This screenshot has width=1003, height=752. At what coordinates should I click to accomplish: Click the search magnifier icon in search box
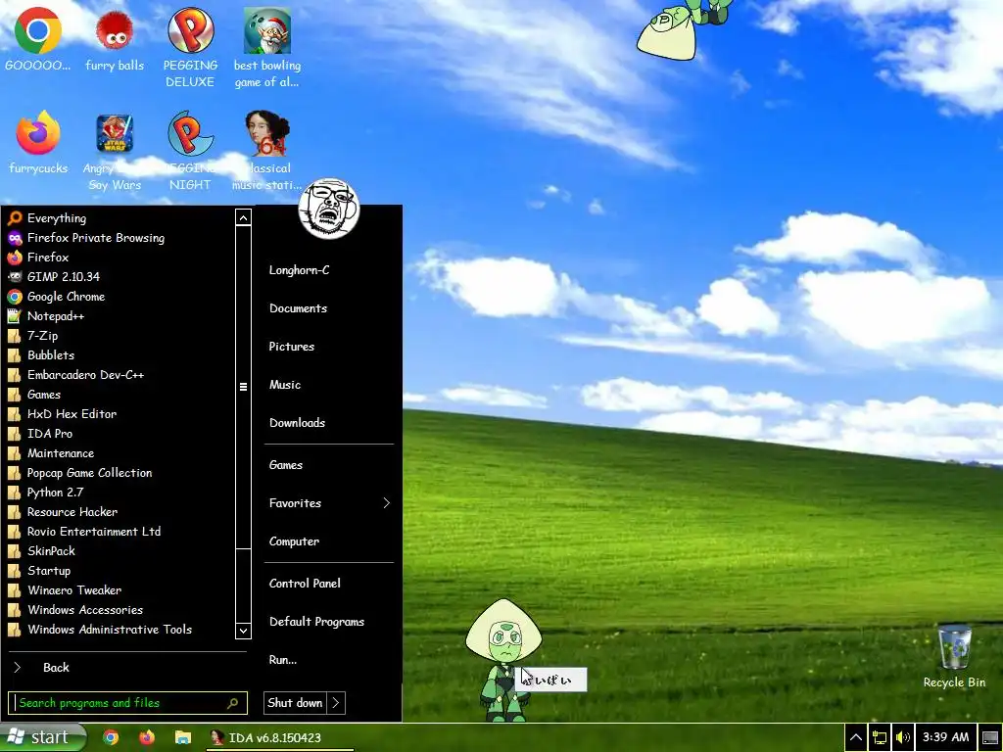coord(233,703)
